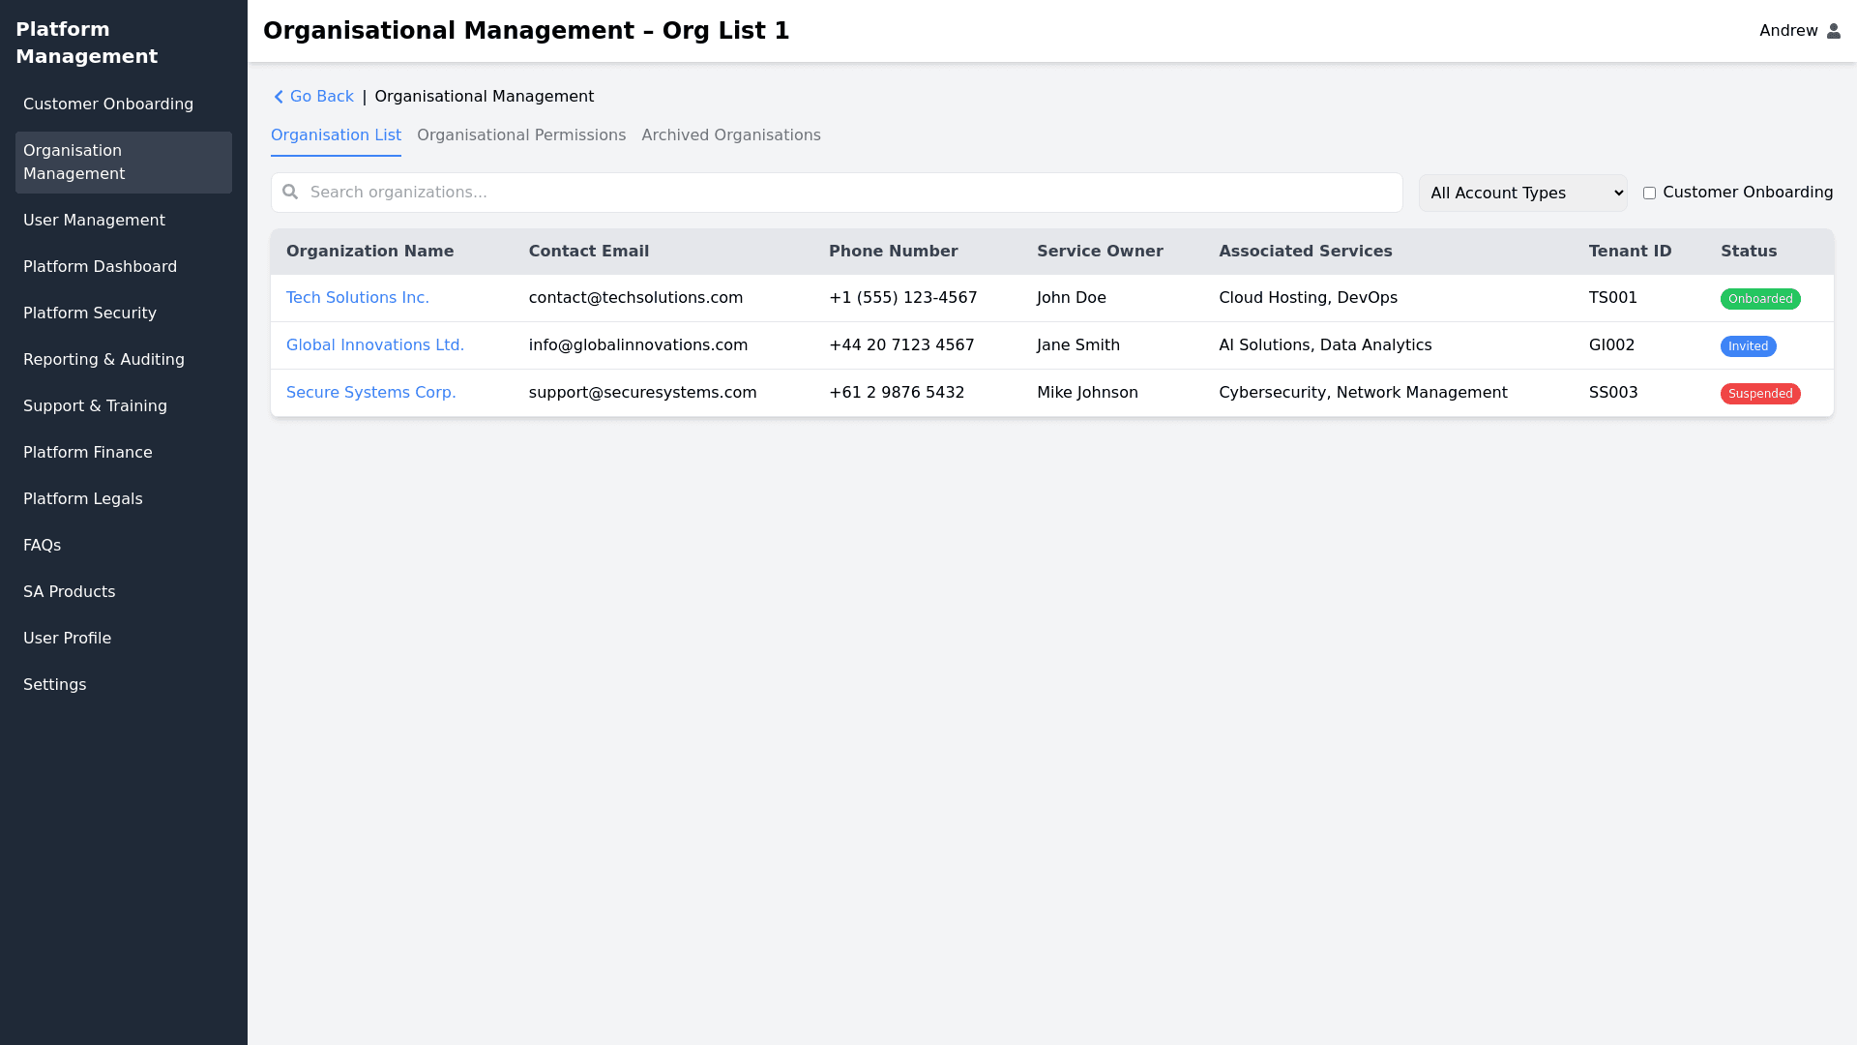Click the blue Invited status badge

click(x=1747, y=346)
